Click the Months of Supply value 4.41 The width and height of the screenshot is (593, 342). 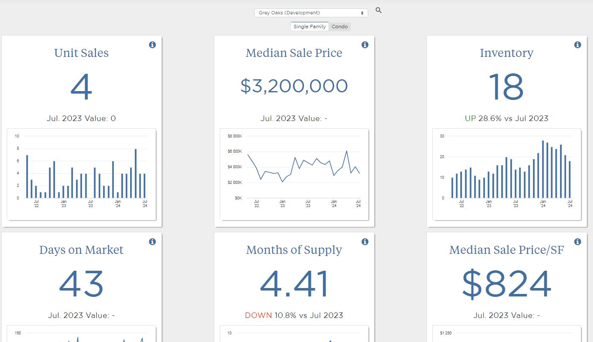click(294, 284)
